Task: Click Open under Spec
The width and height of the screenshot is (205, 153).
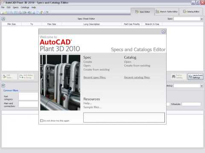Action: [x=87, y=66]
